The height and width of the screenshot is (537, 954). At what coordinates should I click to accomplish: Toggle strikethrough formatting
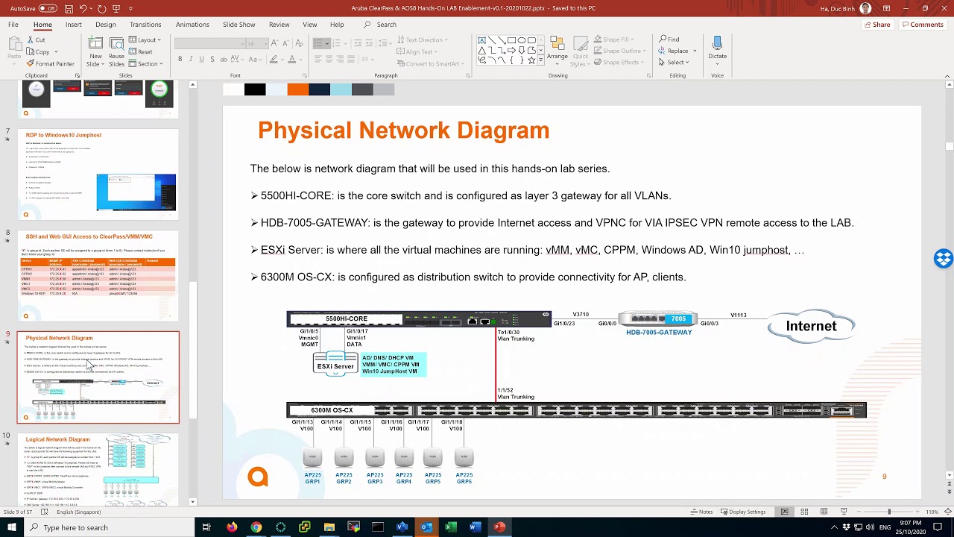coord(224,59)
